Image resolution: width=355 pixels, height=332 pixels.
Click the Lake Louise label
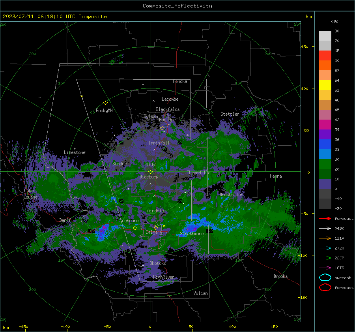[x=30, y=194]
